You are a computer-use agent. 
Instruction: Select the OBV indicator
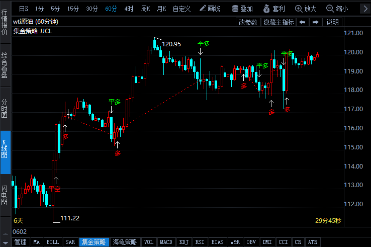(251, 242)
